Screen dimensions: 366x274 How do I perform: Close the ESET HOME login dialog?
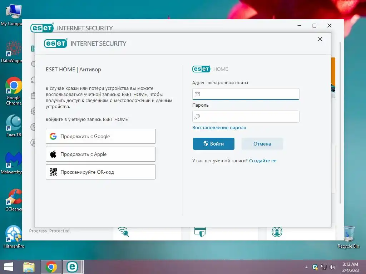click(320, 39)
